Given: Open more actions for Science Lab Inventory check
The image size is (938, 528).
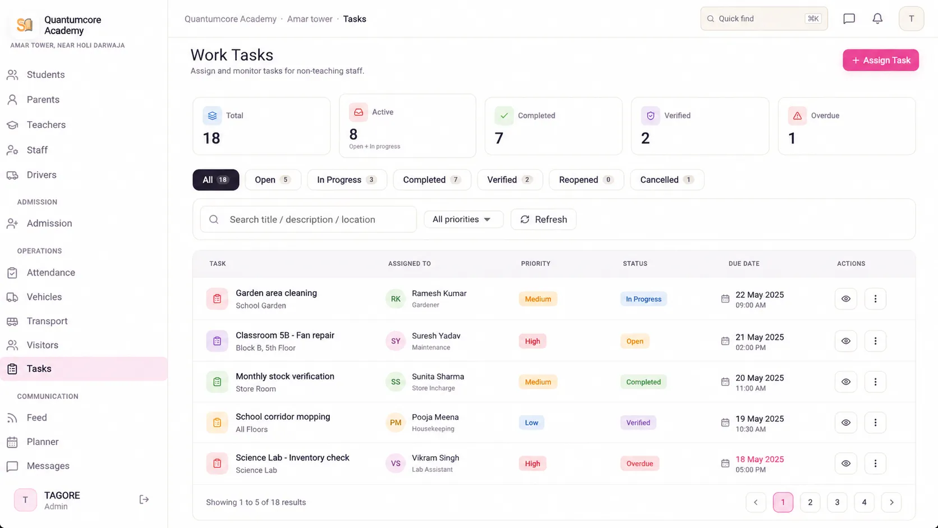Looking at the screenshot, I should point(875,463).
